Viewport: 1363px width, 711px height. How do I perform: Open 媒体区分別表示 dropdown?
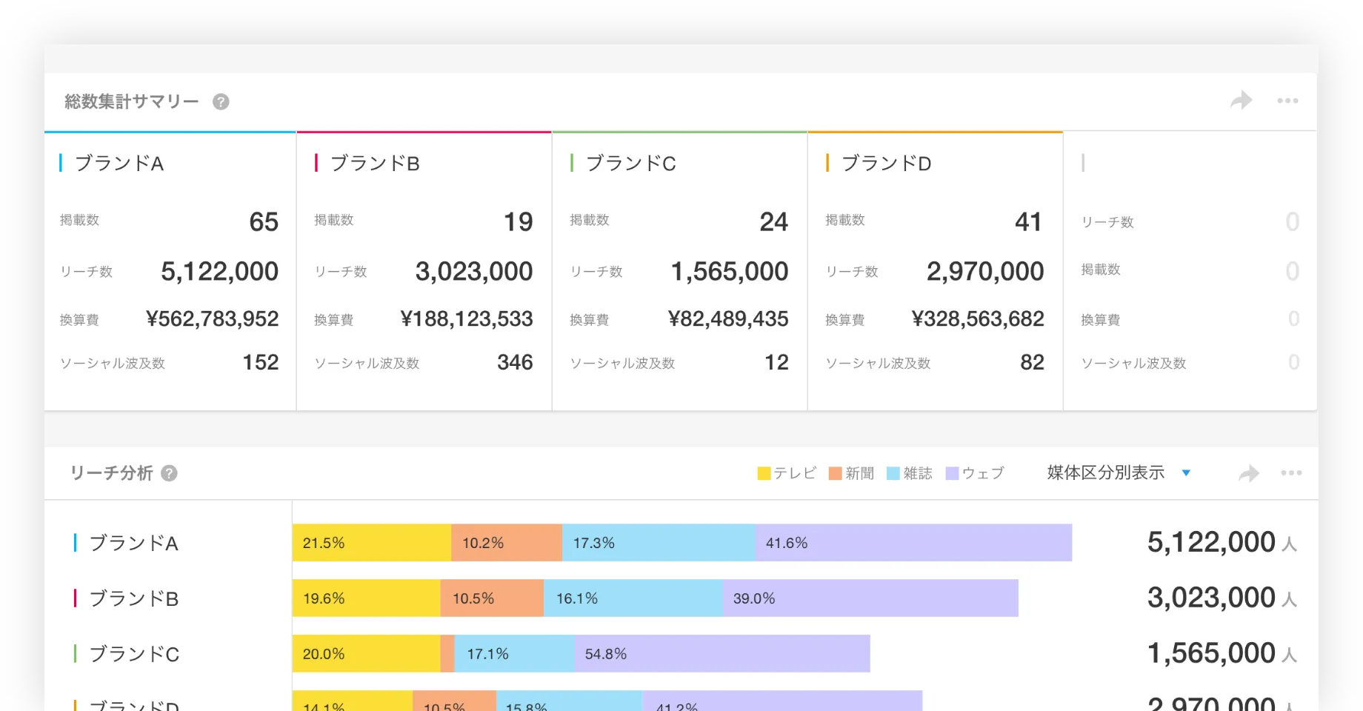point(1105,473)
